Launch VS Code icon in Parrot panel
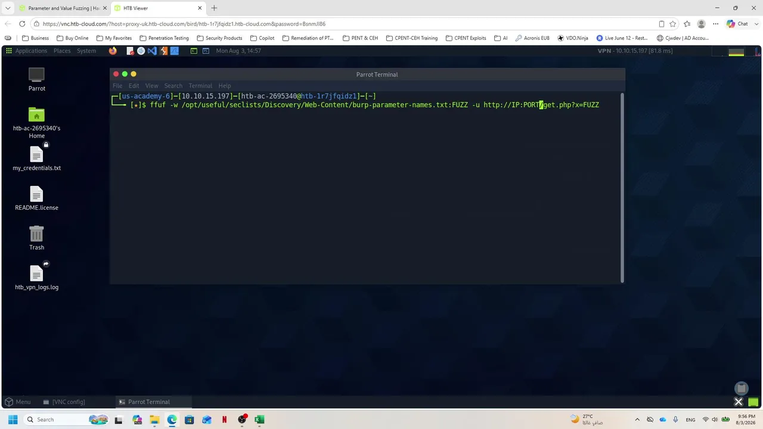 point(152,51)
